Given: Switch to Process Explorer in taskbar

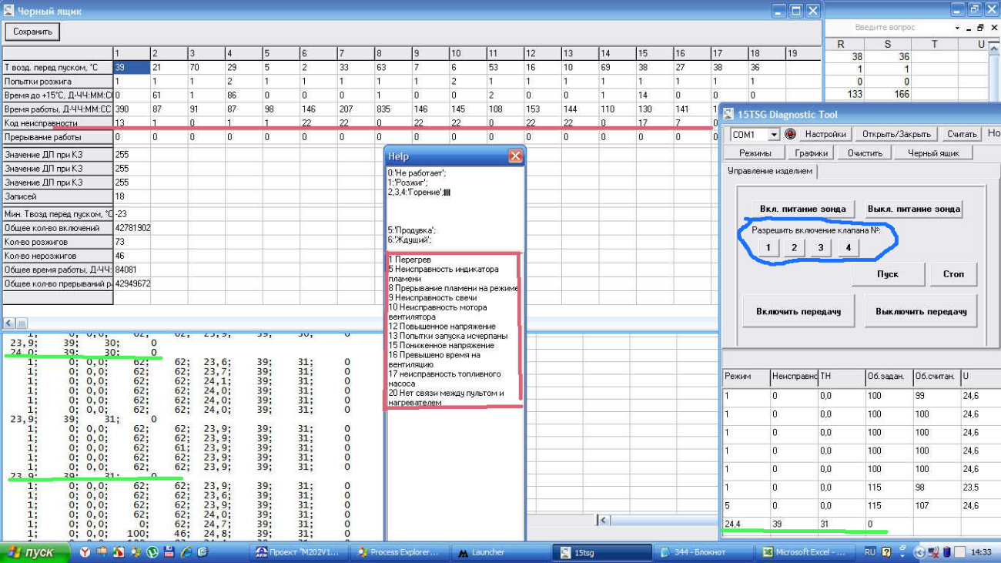Looking at the screenshot, I should pyautogui.click(x=399, y=552).
